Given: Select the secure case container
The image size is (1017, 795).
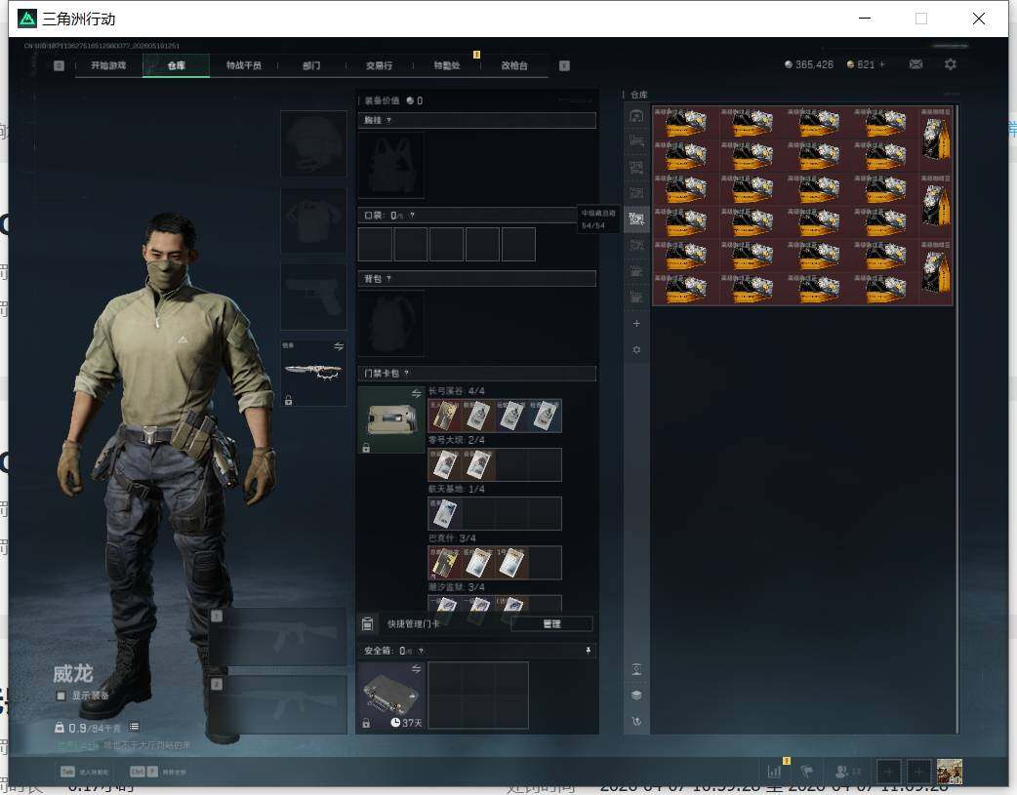Looking at the screenshot, I should pyautogui.click(x=391, y=696).
